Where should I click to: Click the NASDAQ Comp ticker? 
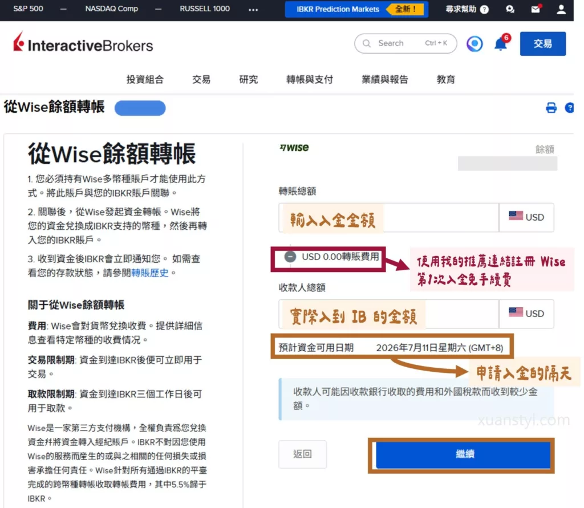coord(111,9)
